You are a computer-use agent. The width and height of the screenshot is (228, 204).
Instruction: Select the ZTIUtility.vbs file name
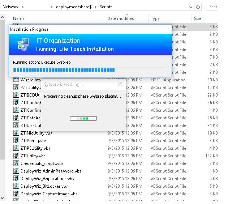[33, 156]
